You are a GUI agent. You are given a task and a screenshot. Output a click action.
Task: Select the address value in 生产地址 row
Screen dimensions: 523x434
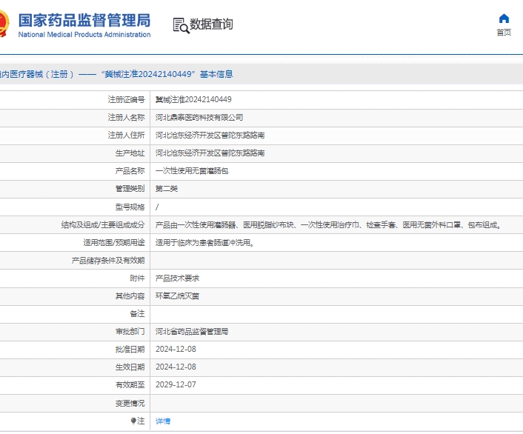210,153
